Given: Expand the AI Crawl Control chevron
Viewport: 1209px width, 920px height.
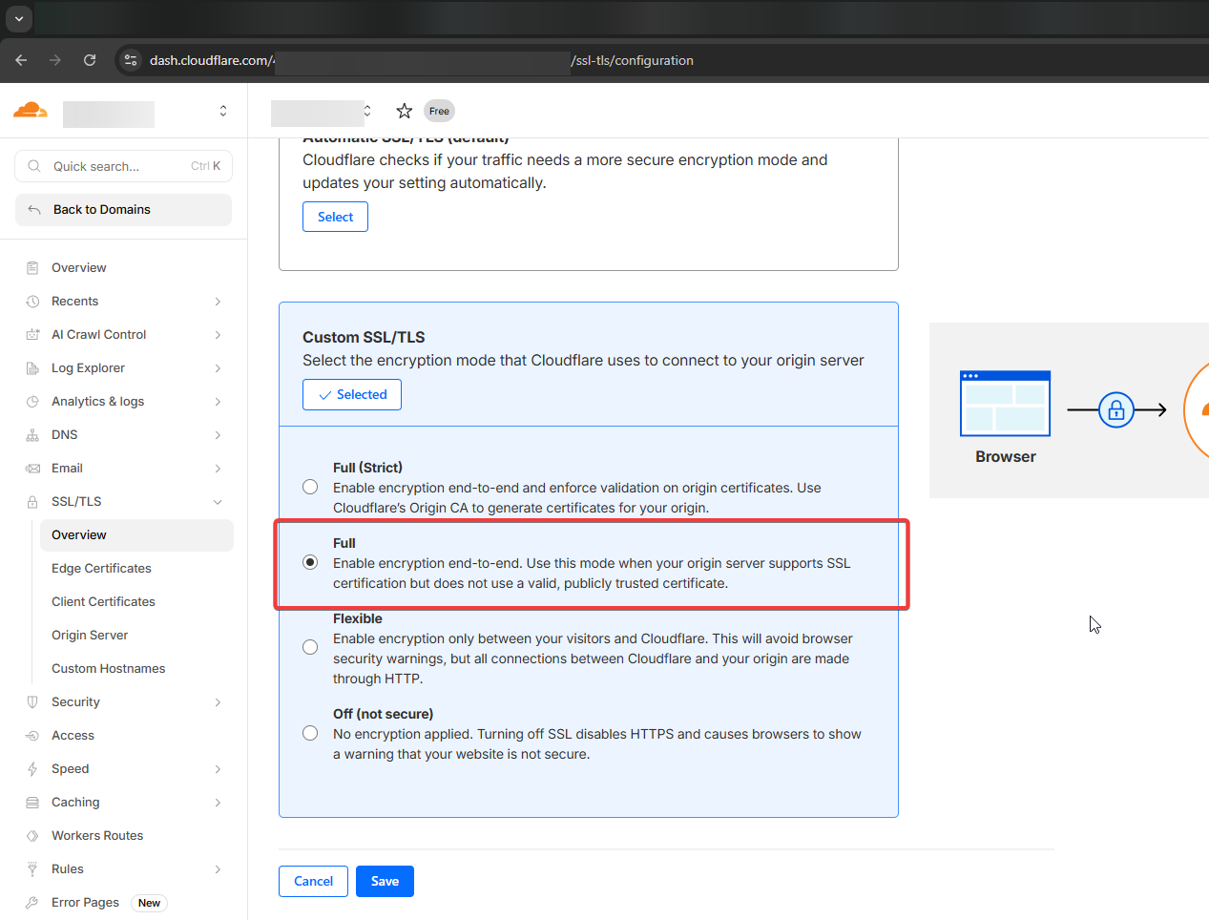Looking at the screenshot, I should pos(218,335).
